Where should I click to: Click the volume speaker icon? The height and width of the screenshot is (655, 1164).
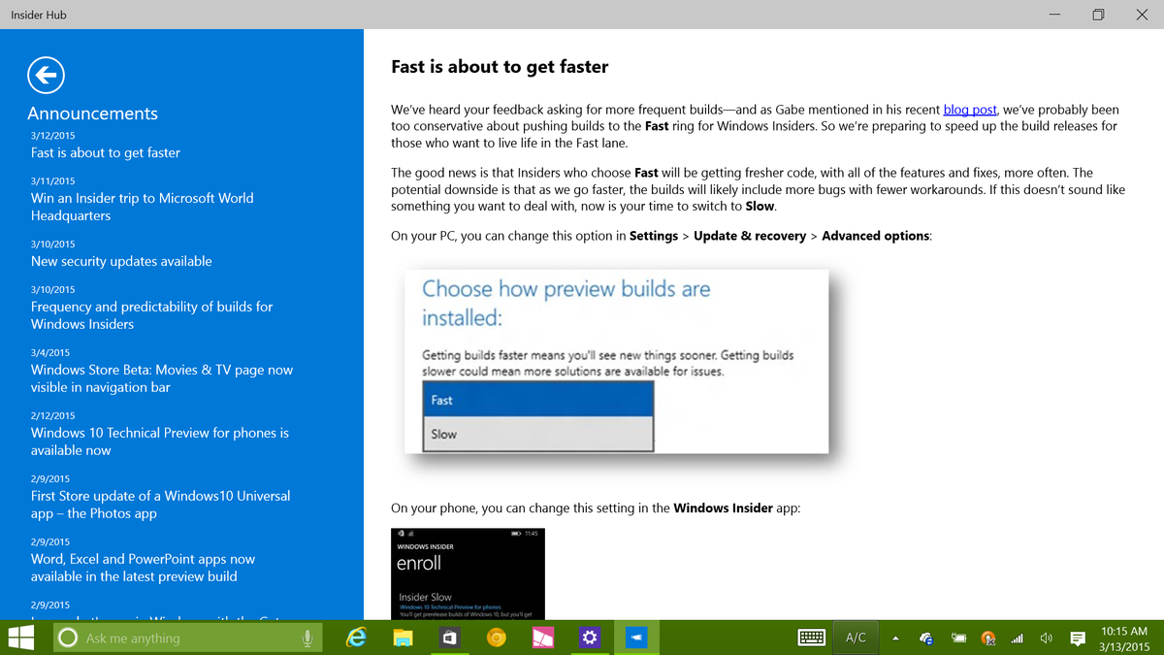pyautogui.click(x=1046, y=638)
